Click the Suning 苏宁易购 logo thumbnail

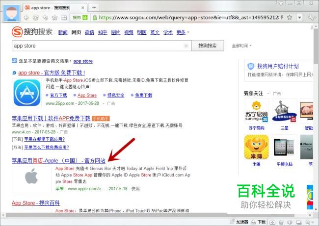point(256,111)
